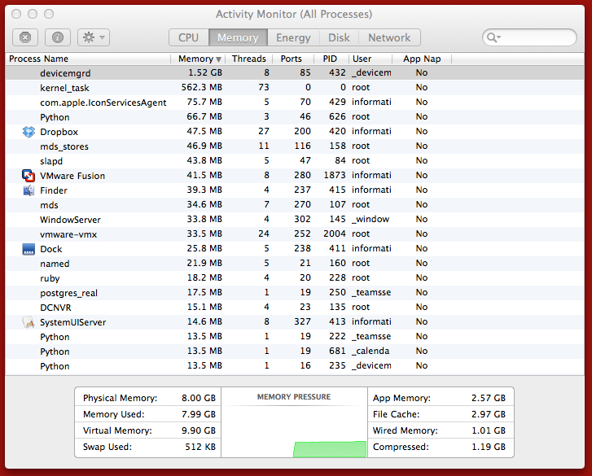
Task: Select the Memory tab
Action: (x=238, y=37)
